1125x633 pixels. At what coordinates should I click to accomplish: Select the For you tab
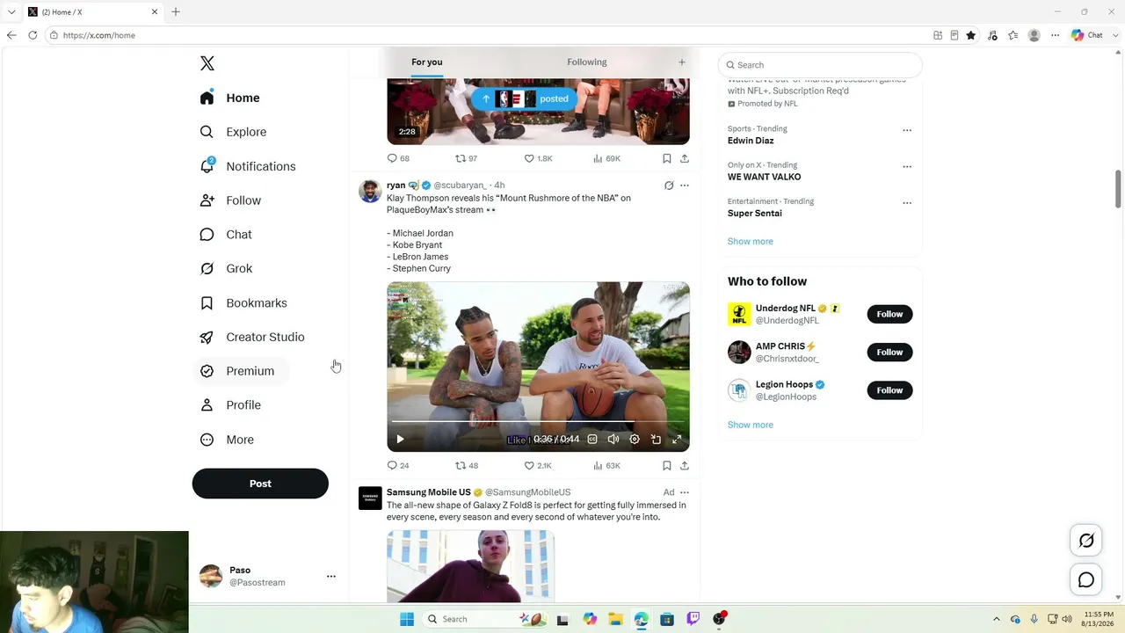(x=427, y=62)
